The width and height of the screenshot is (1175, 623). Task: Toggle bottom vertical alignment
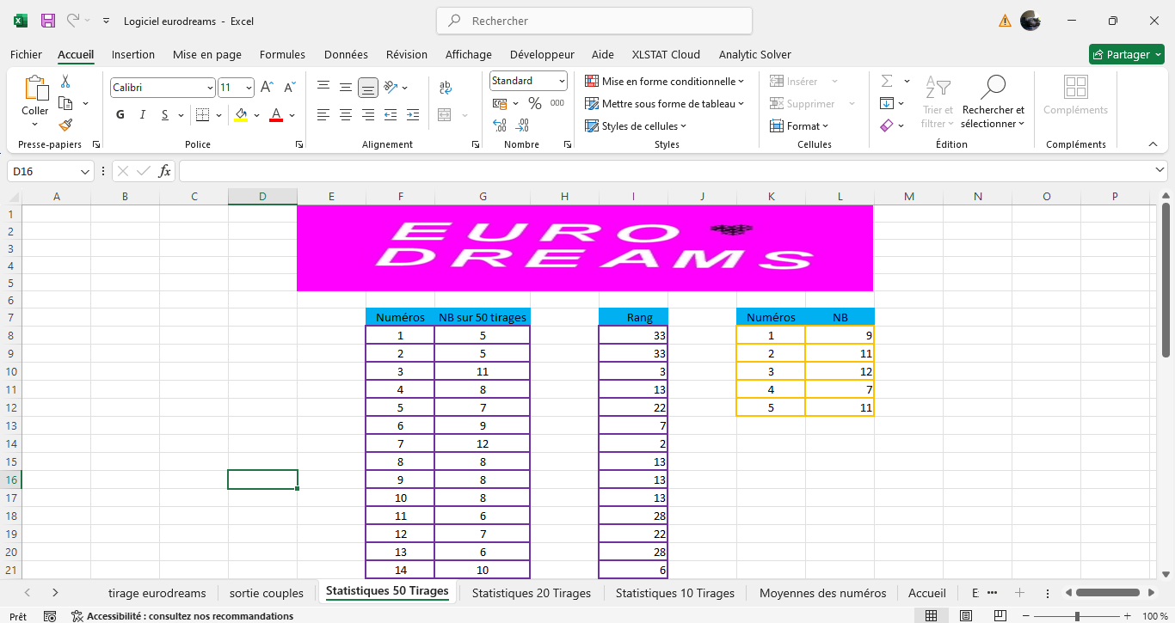[x=368, y=88]
